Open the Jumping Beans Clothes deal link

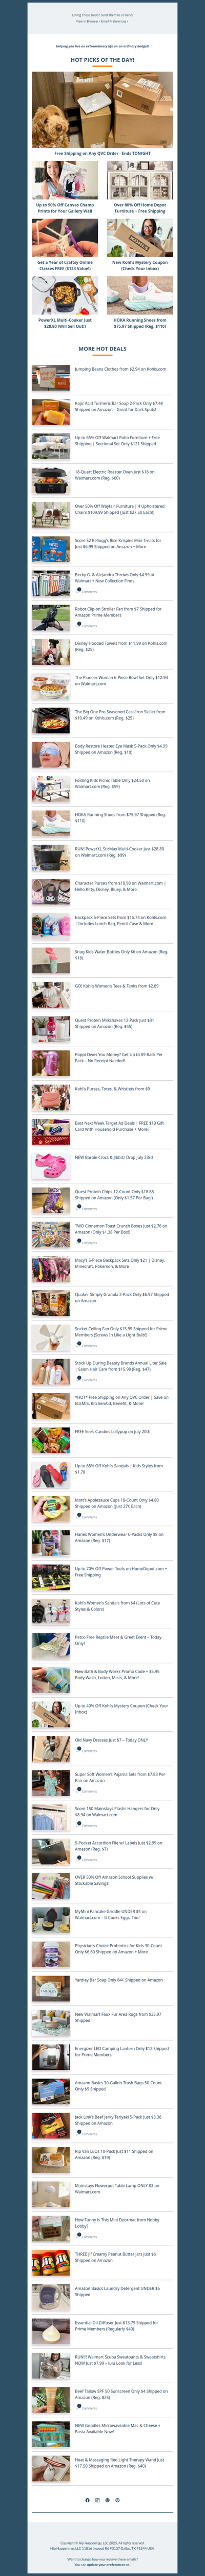pos(120,369)
